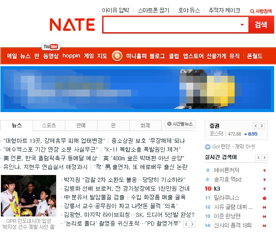Open 블로그 in navigation bar
The width and height of the screenshot is (276, 232).
[x=157, y=56]
